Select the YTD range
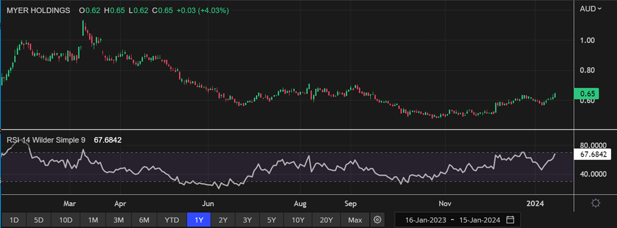Viewport: 617px width, 228px height. pyautogui.click(x=172, y=220)
